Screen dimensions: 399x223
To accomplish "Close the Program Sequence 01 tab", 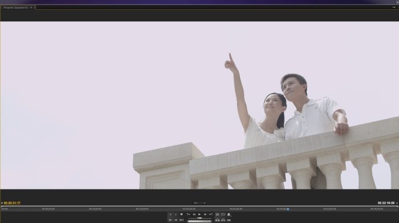I will click(x=35, y=8).
